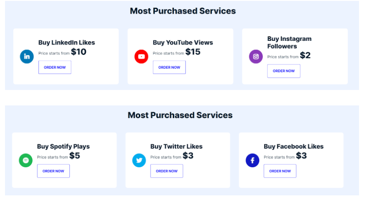Order now for Spotify Plays
369x204 pixels.
coord(54,171)
